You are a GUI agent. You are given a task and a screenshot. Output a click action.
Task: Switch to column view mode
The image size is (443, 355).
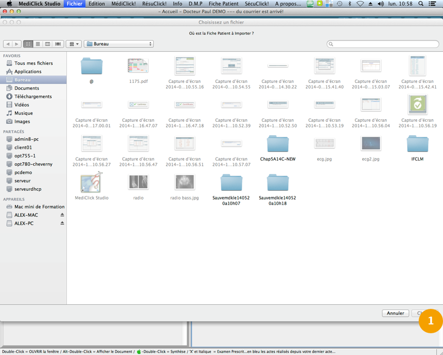(48, 44)
